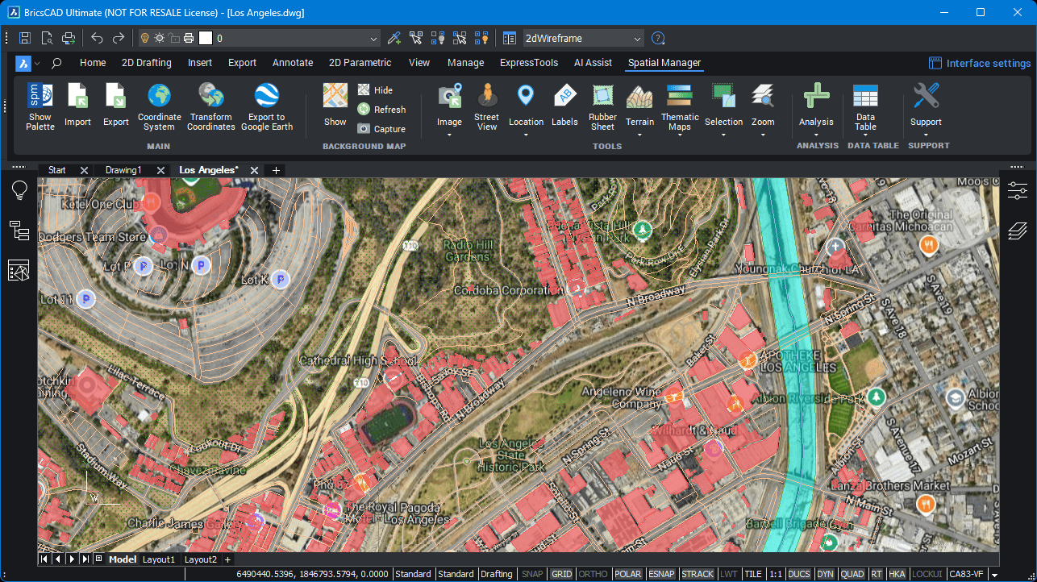Click the Rubber Sheet tool
The height and width of the screenshot is (582, 1037).
point(602,106)
